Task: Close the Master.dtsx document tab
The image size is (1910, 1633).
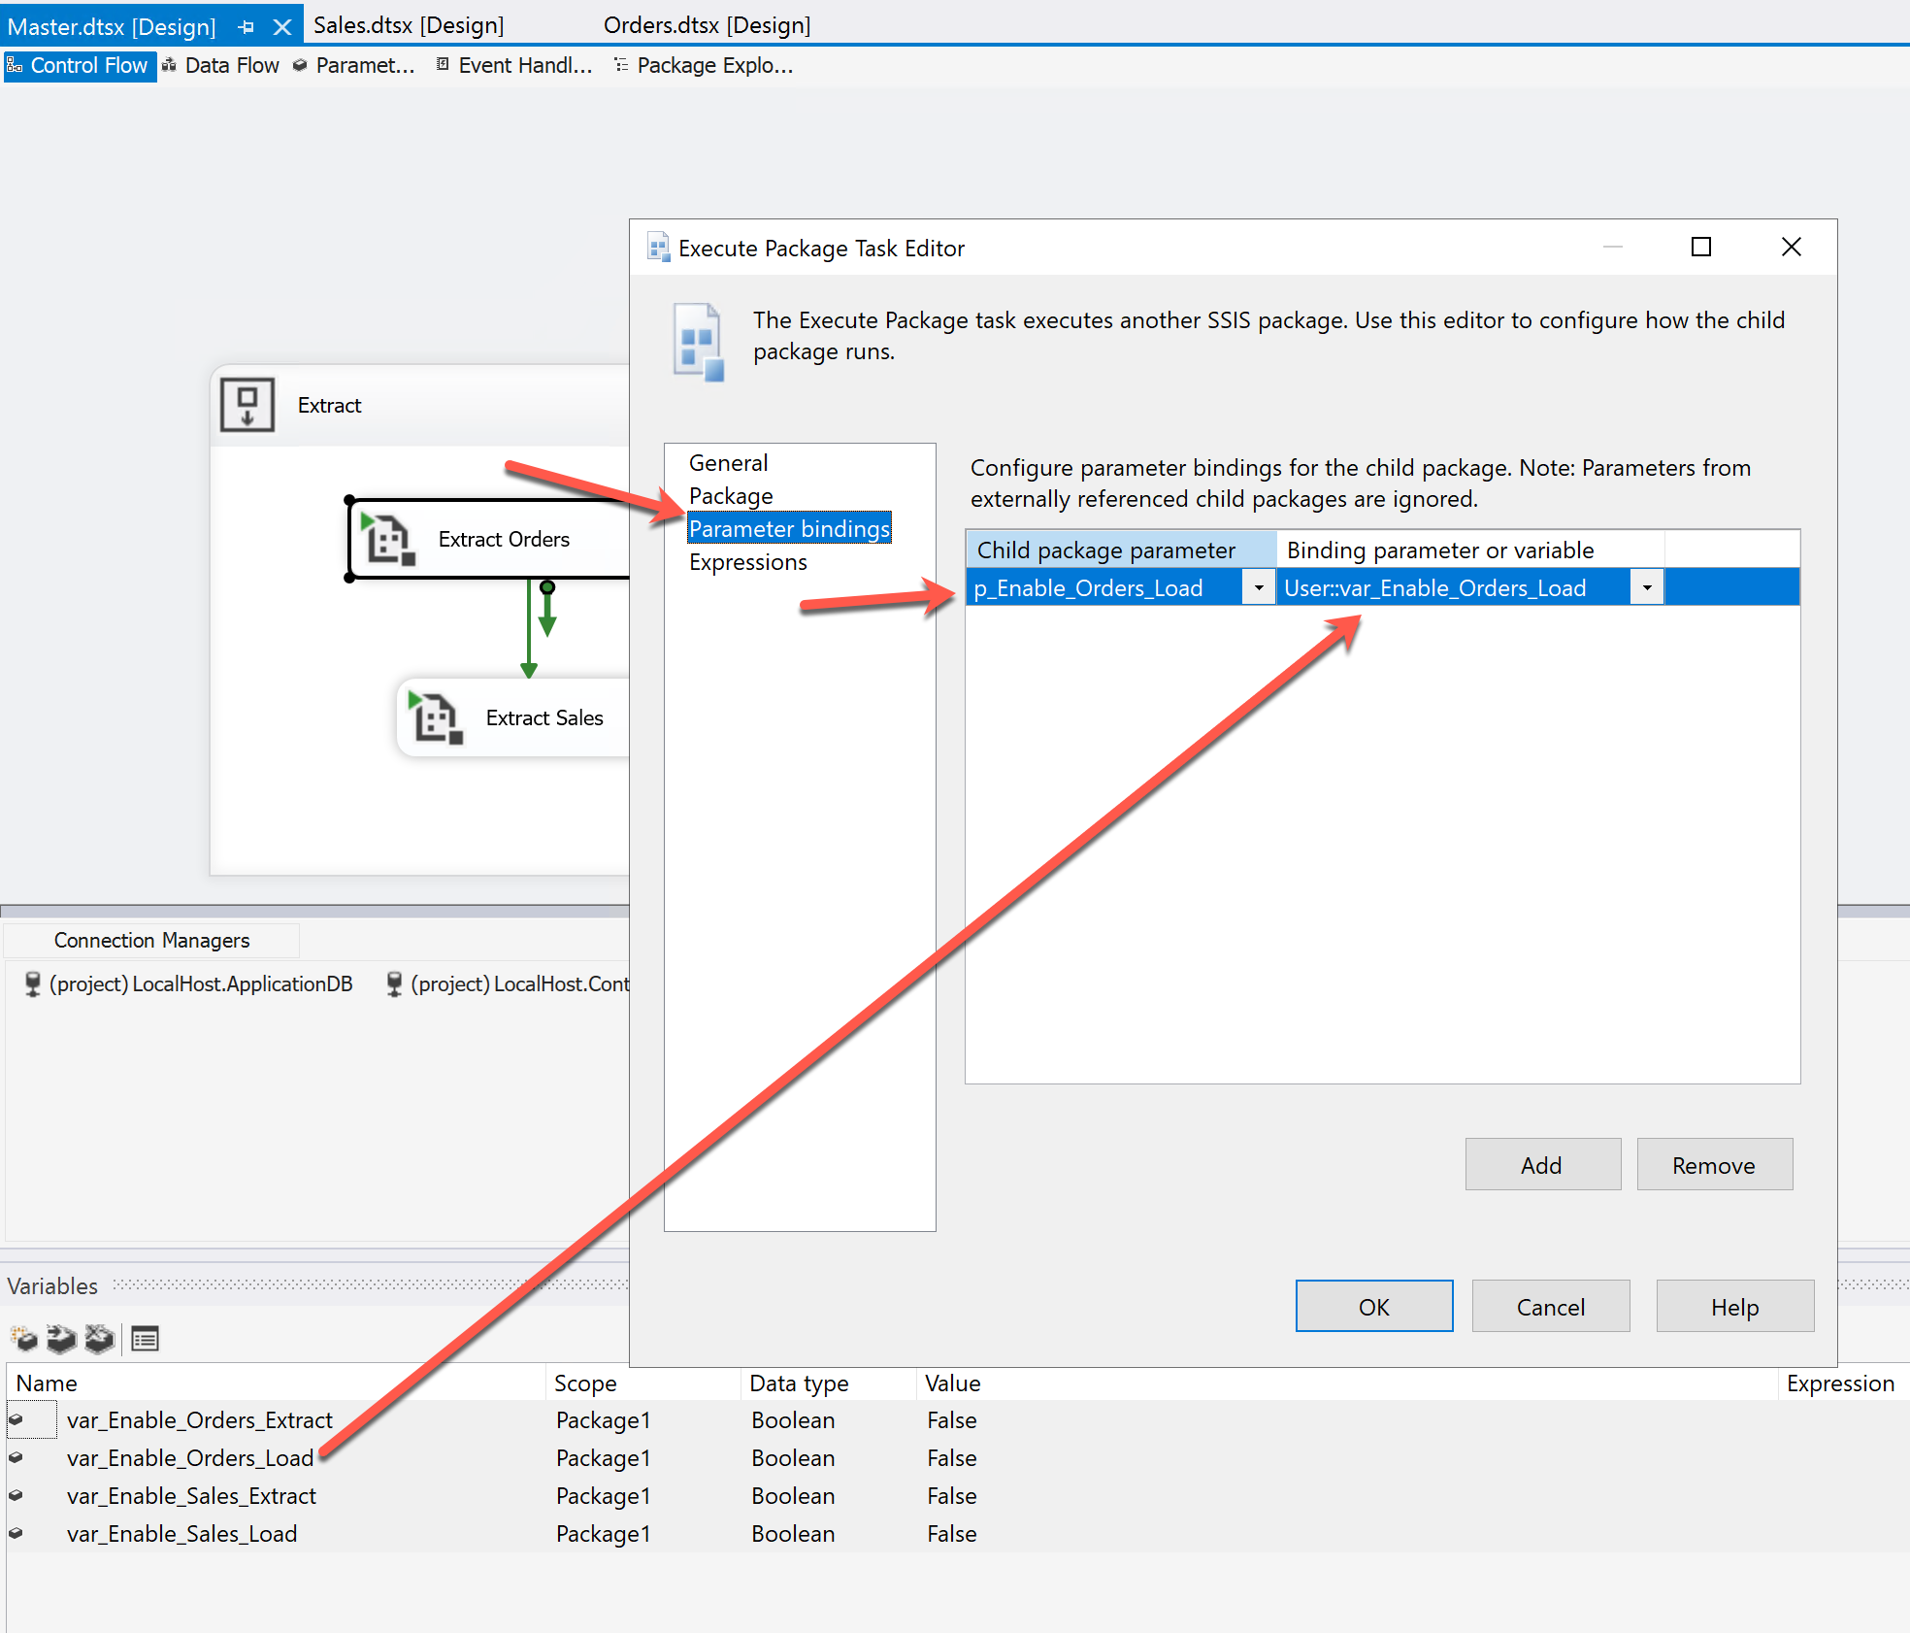Action: click(282, 27)
